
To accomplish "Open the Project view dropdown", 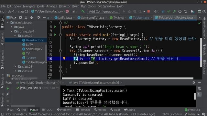I will click(12, 17).
